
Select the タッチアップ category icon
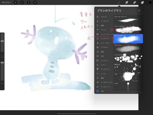(x=98, y=69)
